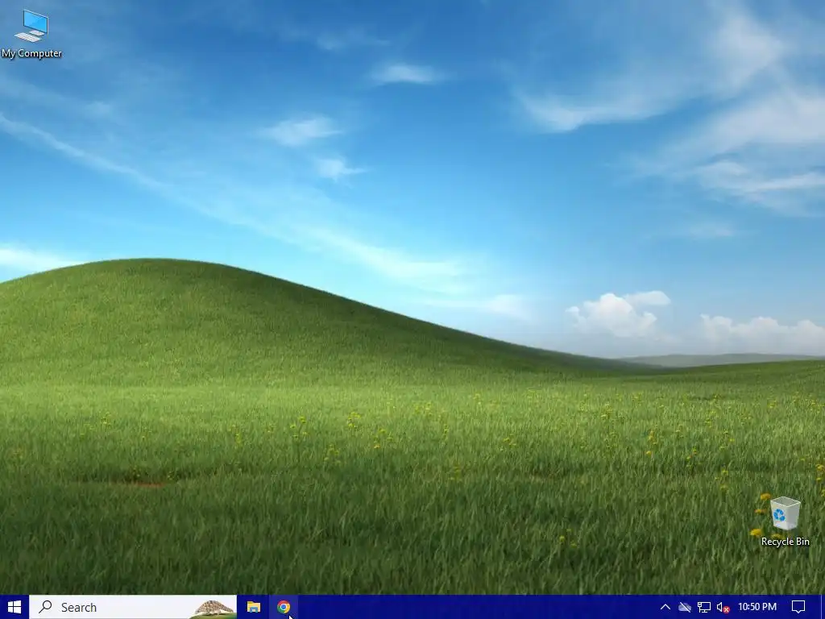The image size is (825, 619).
Task: Open the My Computer desktop icon
Action: pyautogui.click(x=31, y=34)
